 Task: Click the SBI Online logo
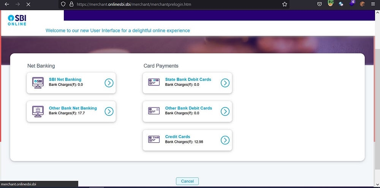[17, 20]
